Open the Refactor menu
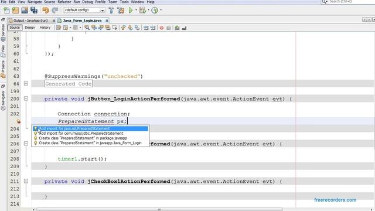Screen dimensions: 375x211 (x=64, y=2)
